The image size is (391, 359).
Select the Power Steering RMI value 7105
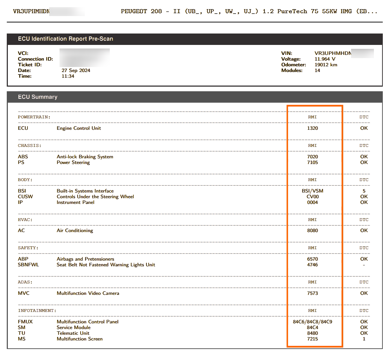(313, 163)
